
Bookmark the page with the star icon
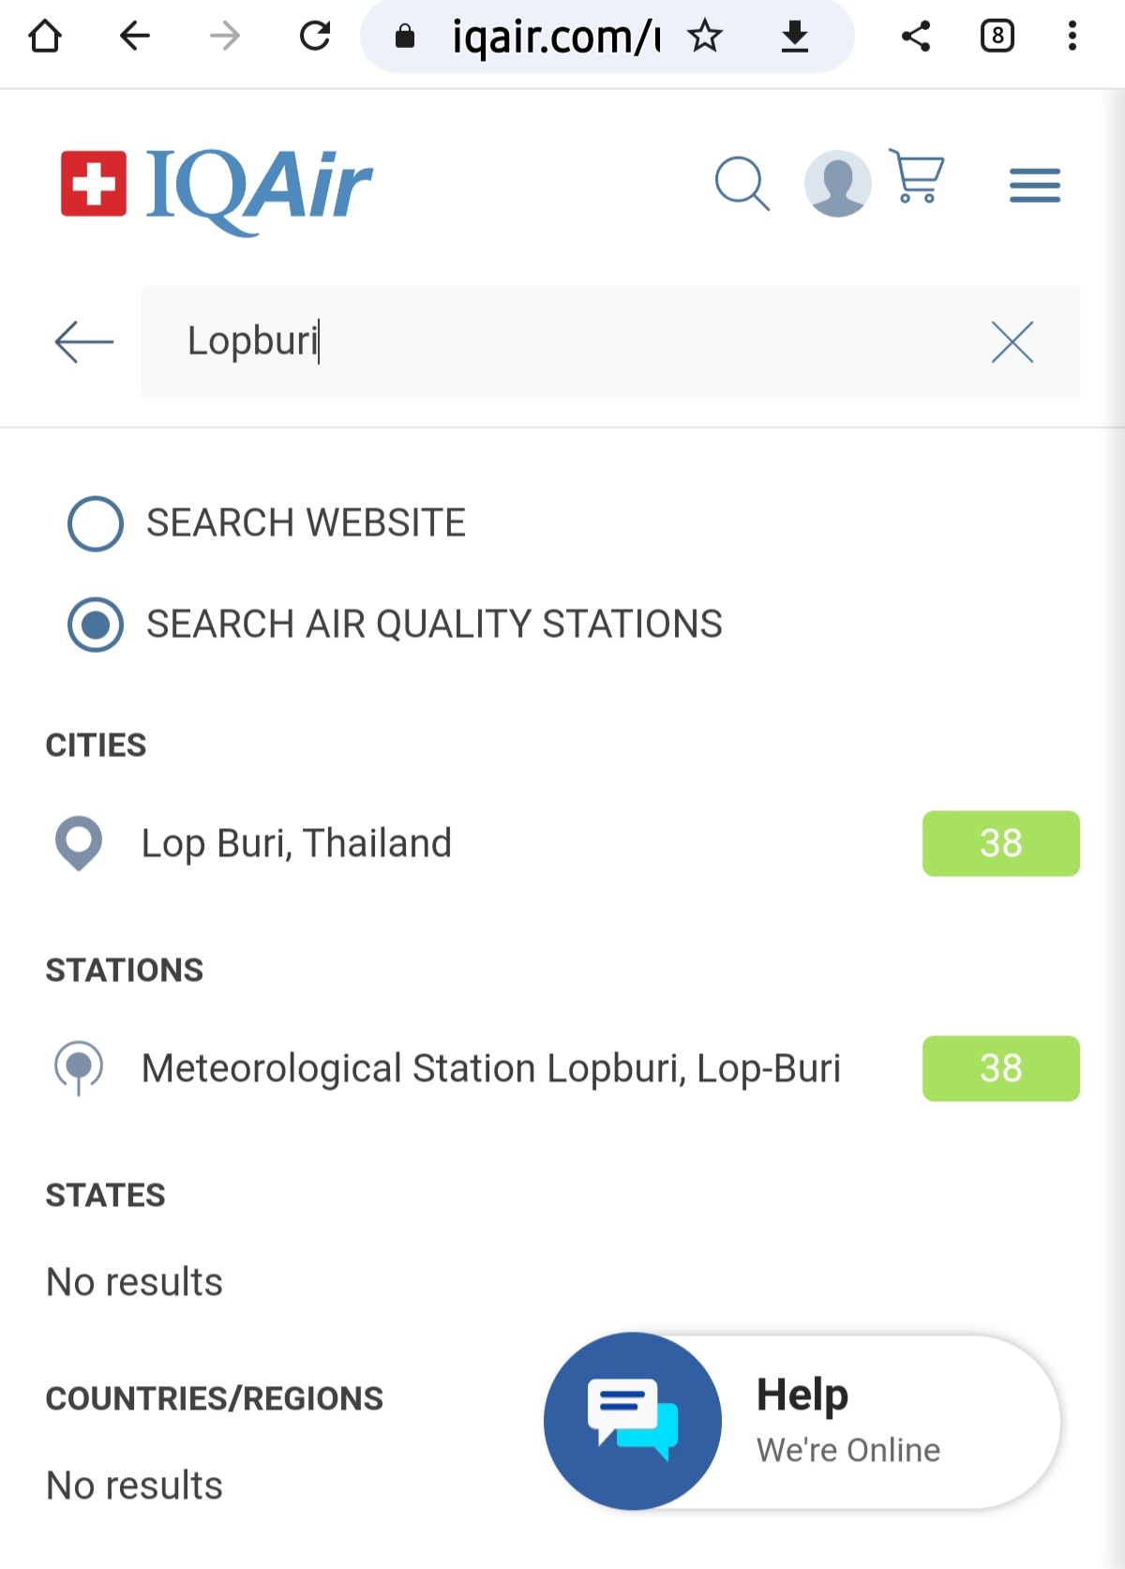(x=705, y=37)
